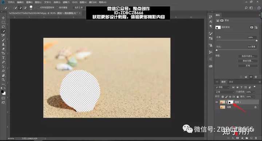Toggle Sample All Layers checkbox

click(x=39, y=8)
